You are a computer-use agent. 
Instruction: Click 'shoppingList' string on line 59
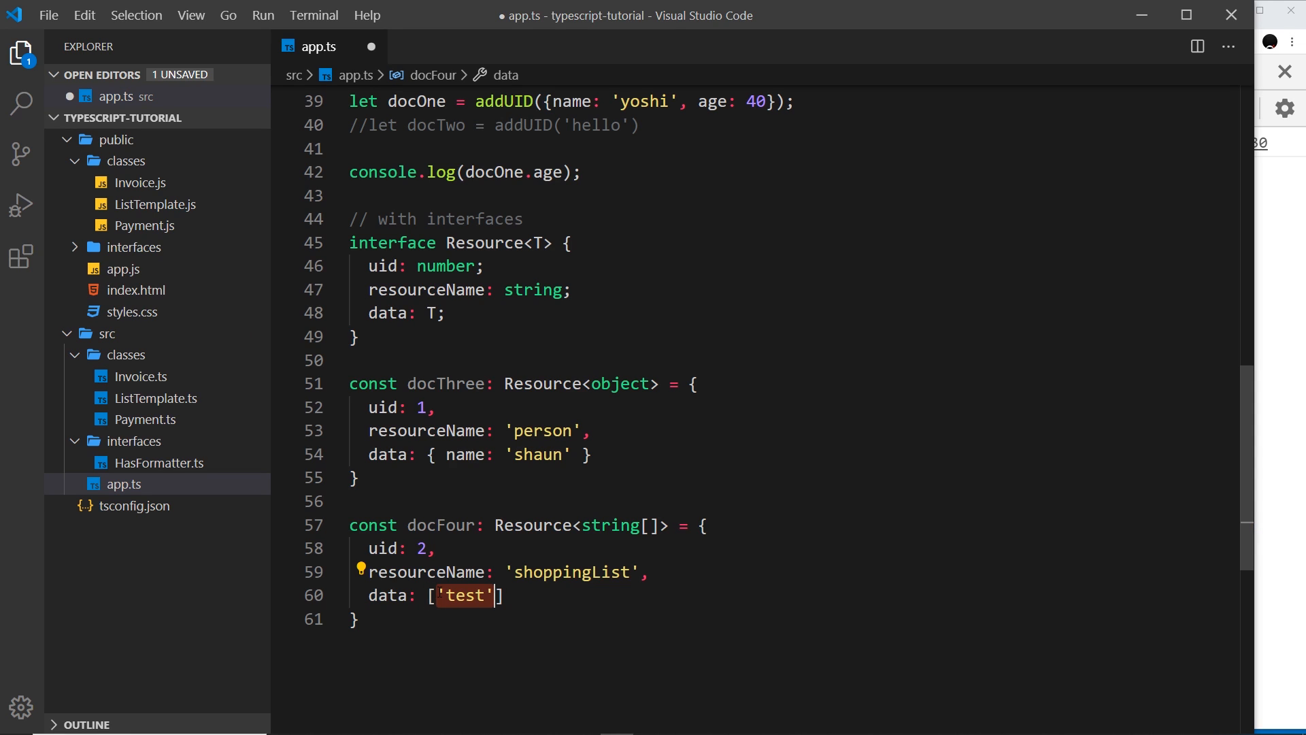571,572
